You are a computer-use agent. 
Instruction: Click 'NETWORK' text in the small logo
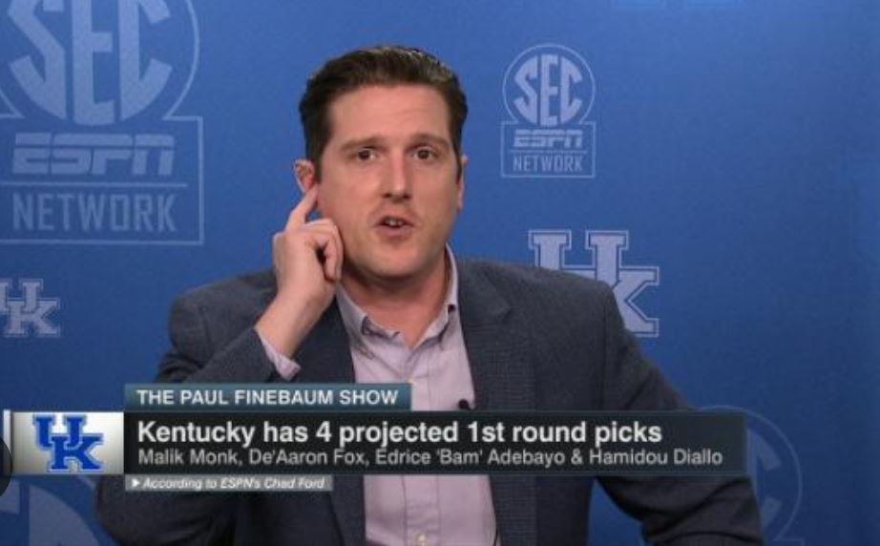(x=548, y=164)
